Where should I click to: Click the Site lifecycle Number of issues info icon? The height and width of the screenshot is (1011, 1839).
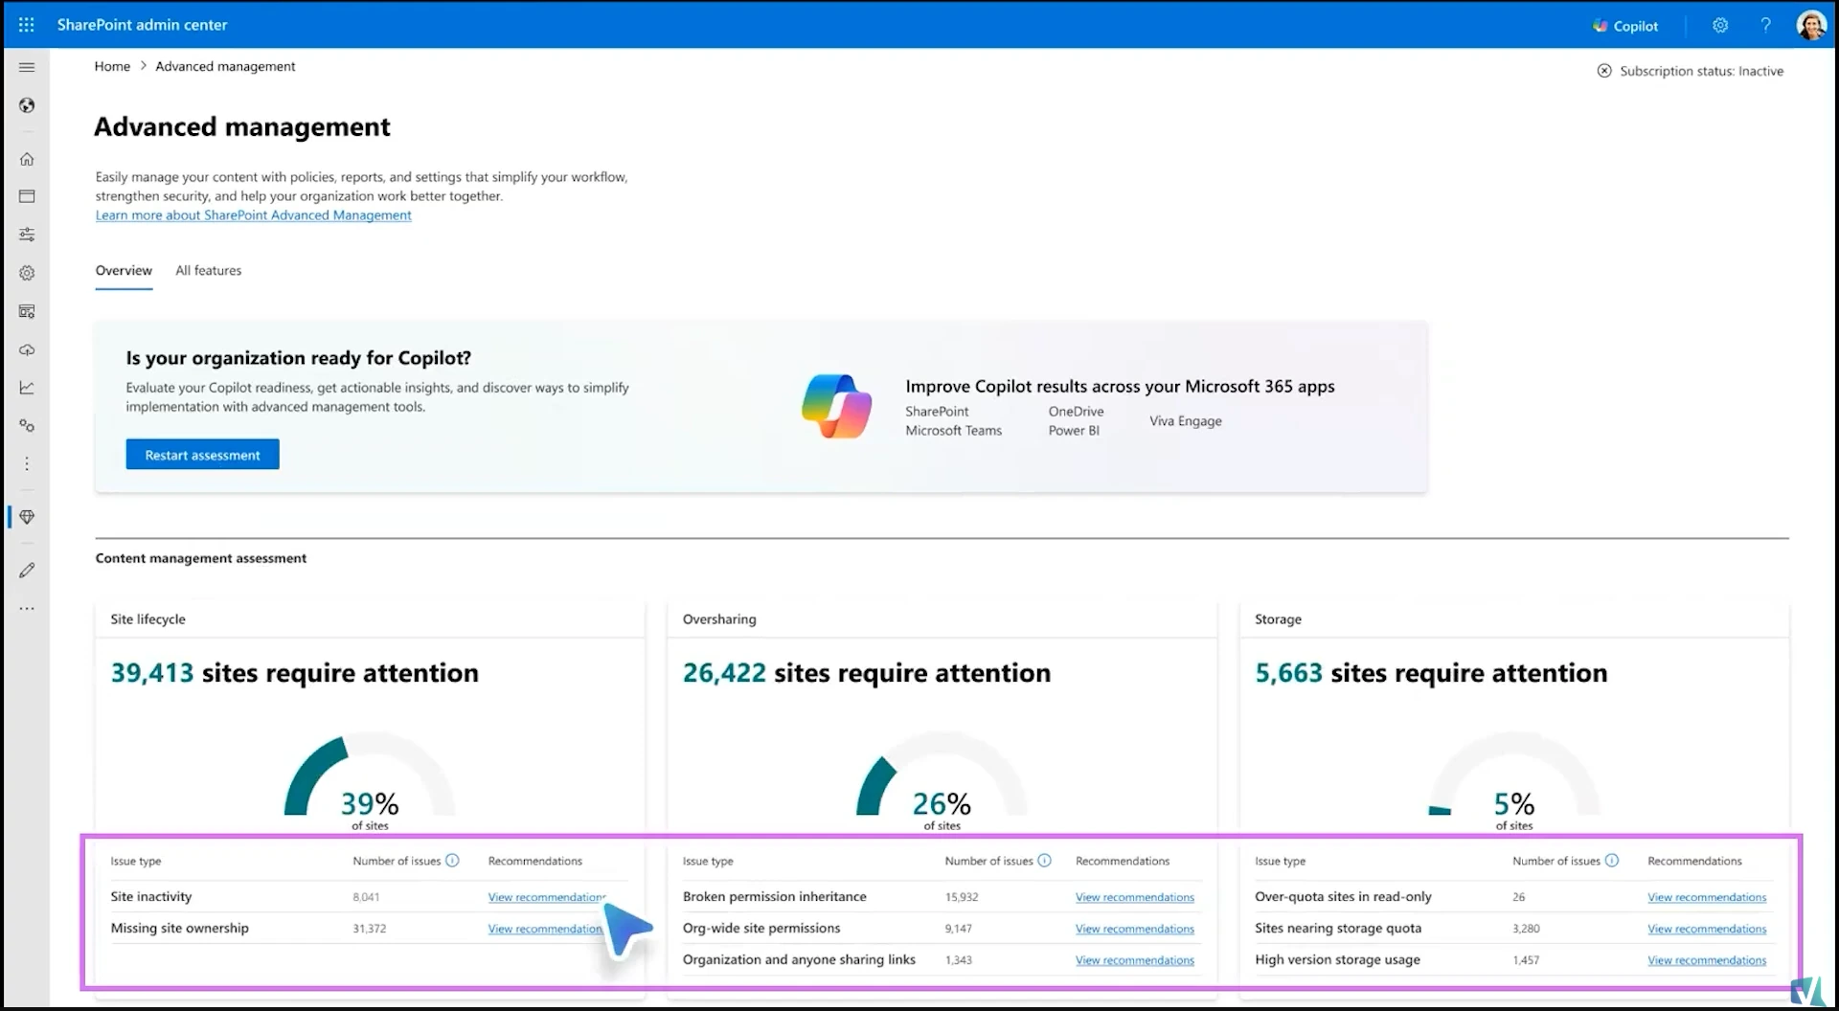tap(452, 861)
